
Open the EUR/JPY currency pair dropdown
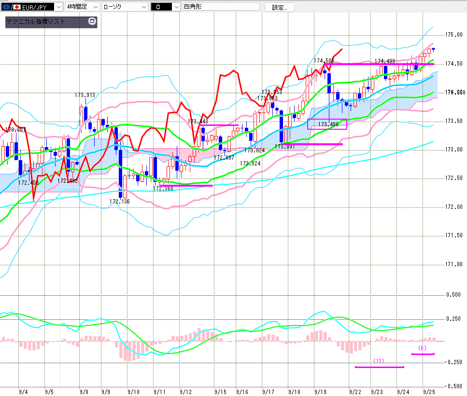40,7
